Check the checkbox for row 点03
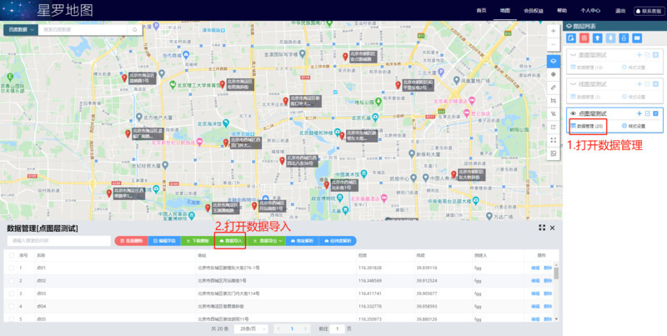The height and width of the screenshot is (336, 667). click(12, 293)
